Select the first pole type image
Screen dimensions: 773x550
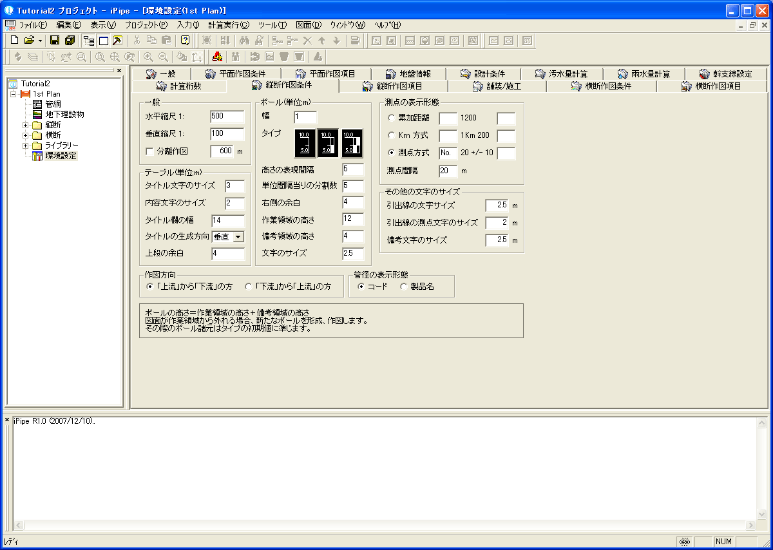pos(305,143)
